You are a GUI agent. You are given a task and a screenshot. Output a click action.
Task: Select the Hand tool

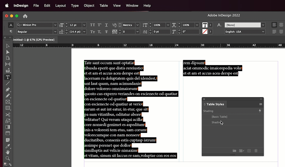tap(8, 152)
